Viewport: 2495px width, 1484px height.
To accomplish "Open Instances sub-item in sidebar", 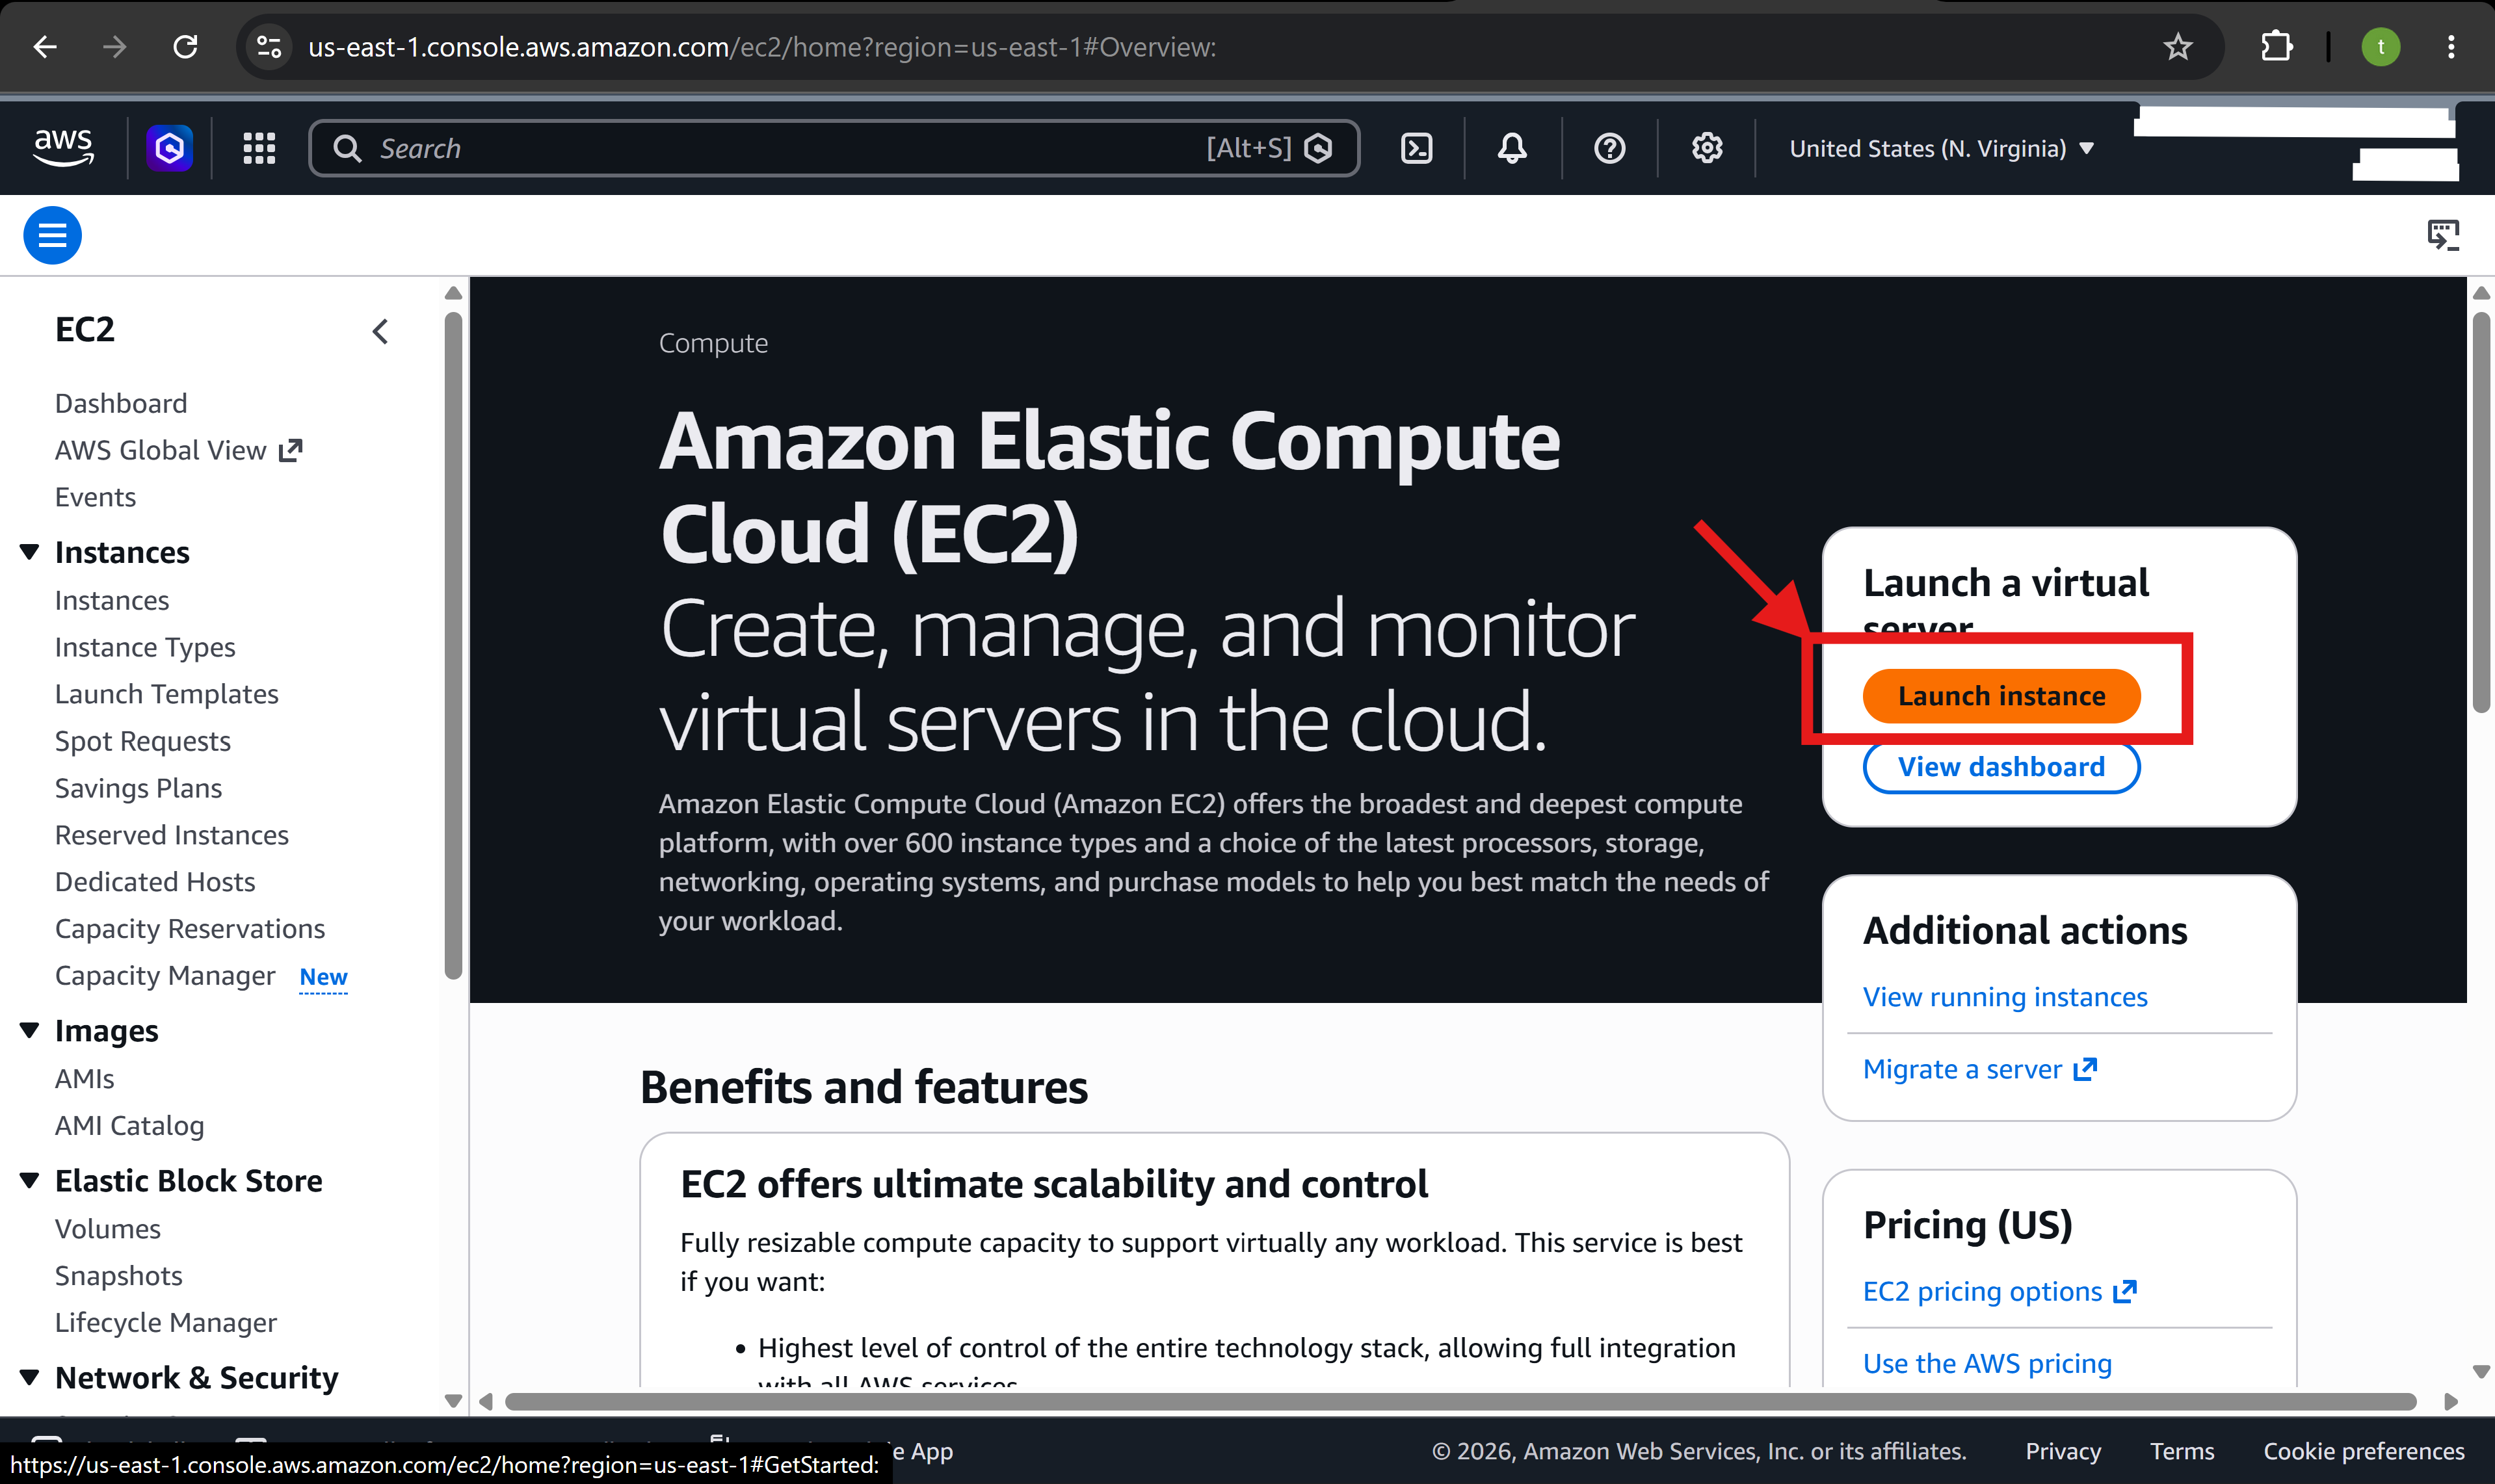I will (x=112, y=600).
